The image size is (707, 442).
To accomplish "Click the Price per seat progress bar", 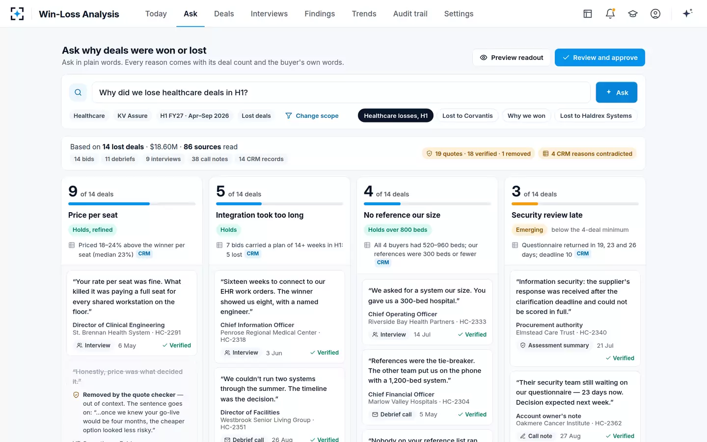I will [132, 204].
